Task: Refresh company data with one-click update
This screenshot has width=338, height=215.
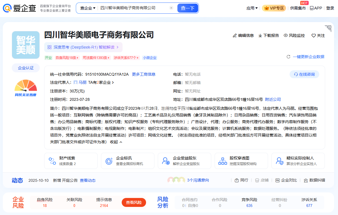Action: pos(306,57)
